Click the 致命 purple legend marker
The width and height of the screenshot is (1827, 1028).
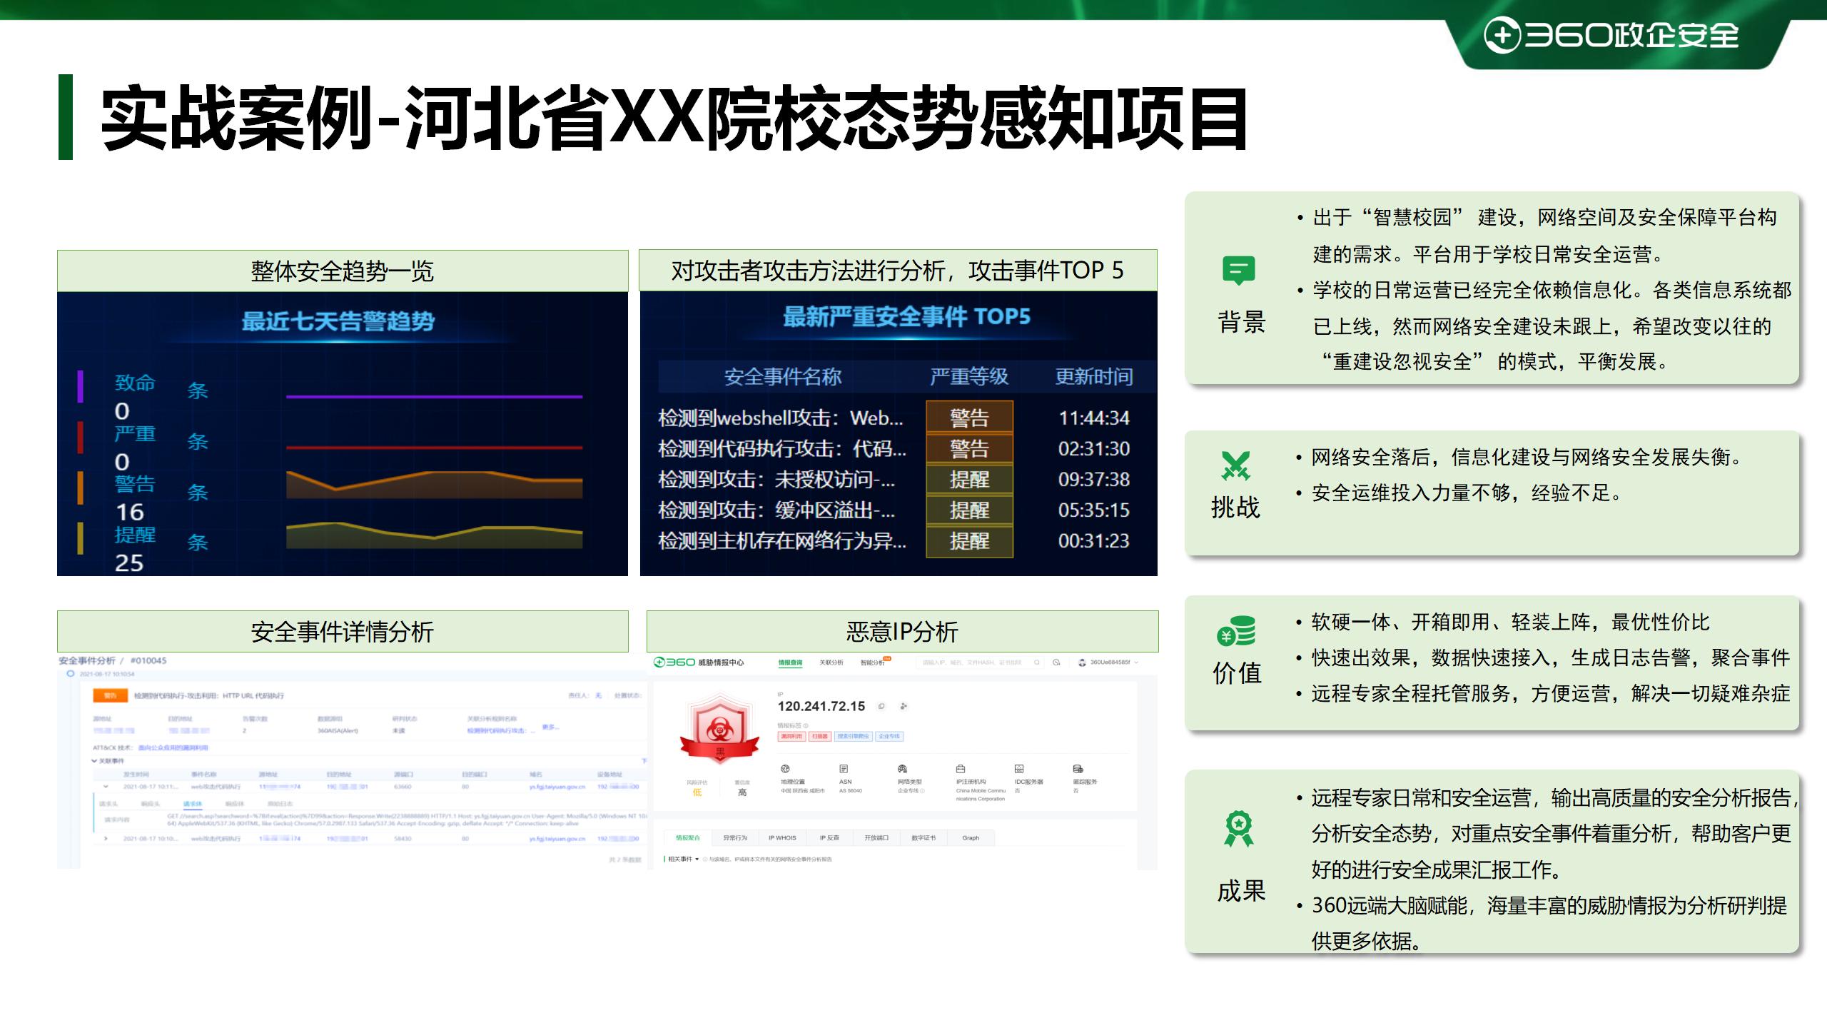[x=81, y=385]
